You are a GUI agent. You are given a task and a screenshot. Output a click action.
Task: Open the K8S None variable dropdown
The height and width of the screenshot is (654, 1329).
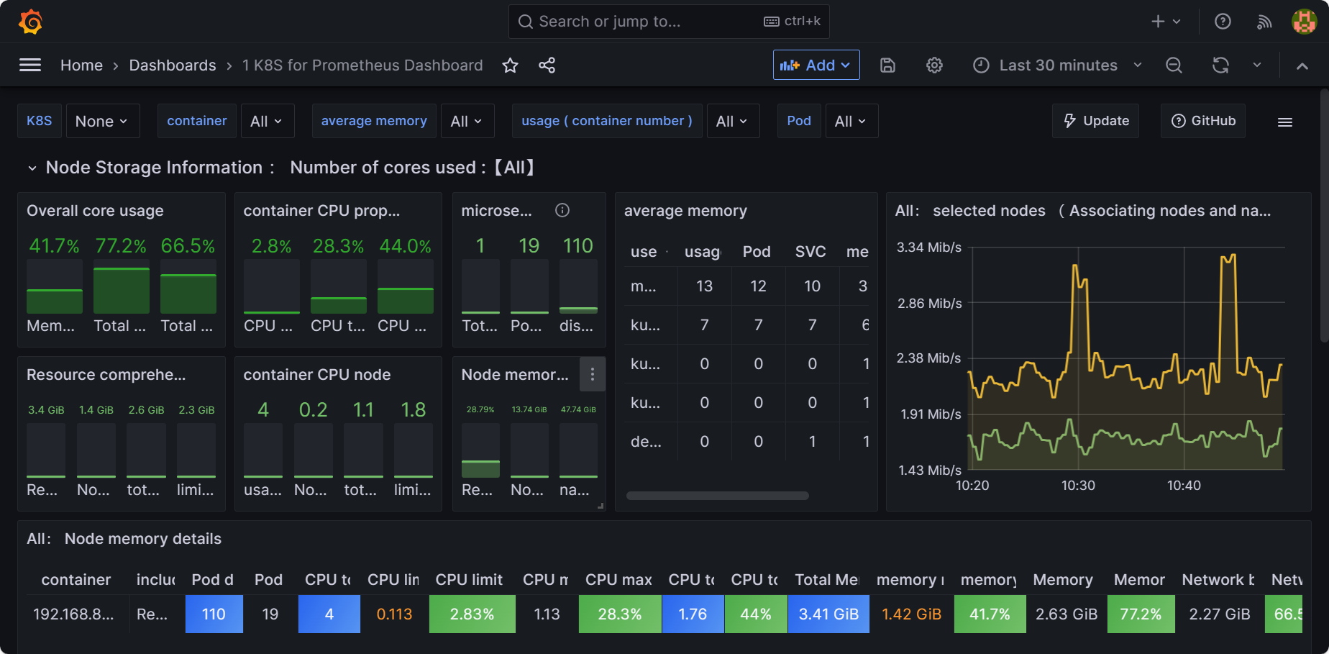[x=102, y=121]
